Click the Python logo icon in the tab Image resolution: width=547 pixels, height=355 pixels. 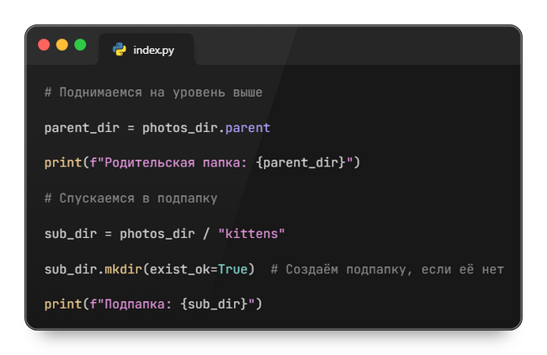point(119,50)
